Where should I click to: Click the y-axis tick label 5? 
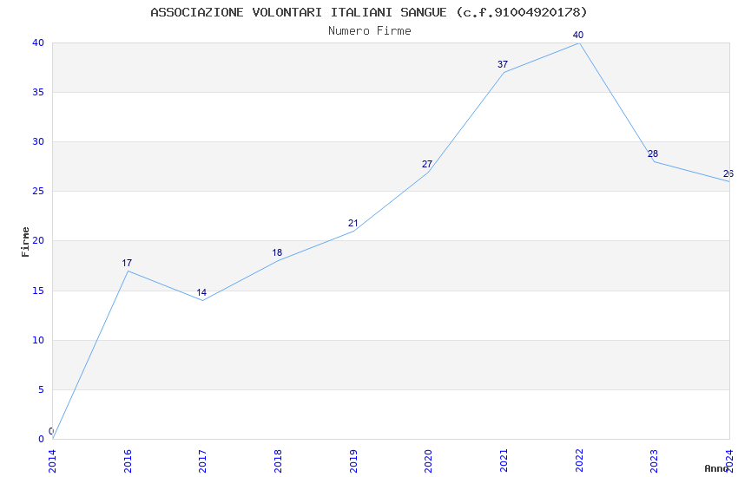[x=42, y=389]
